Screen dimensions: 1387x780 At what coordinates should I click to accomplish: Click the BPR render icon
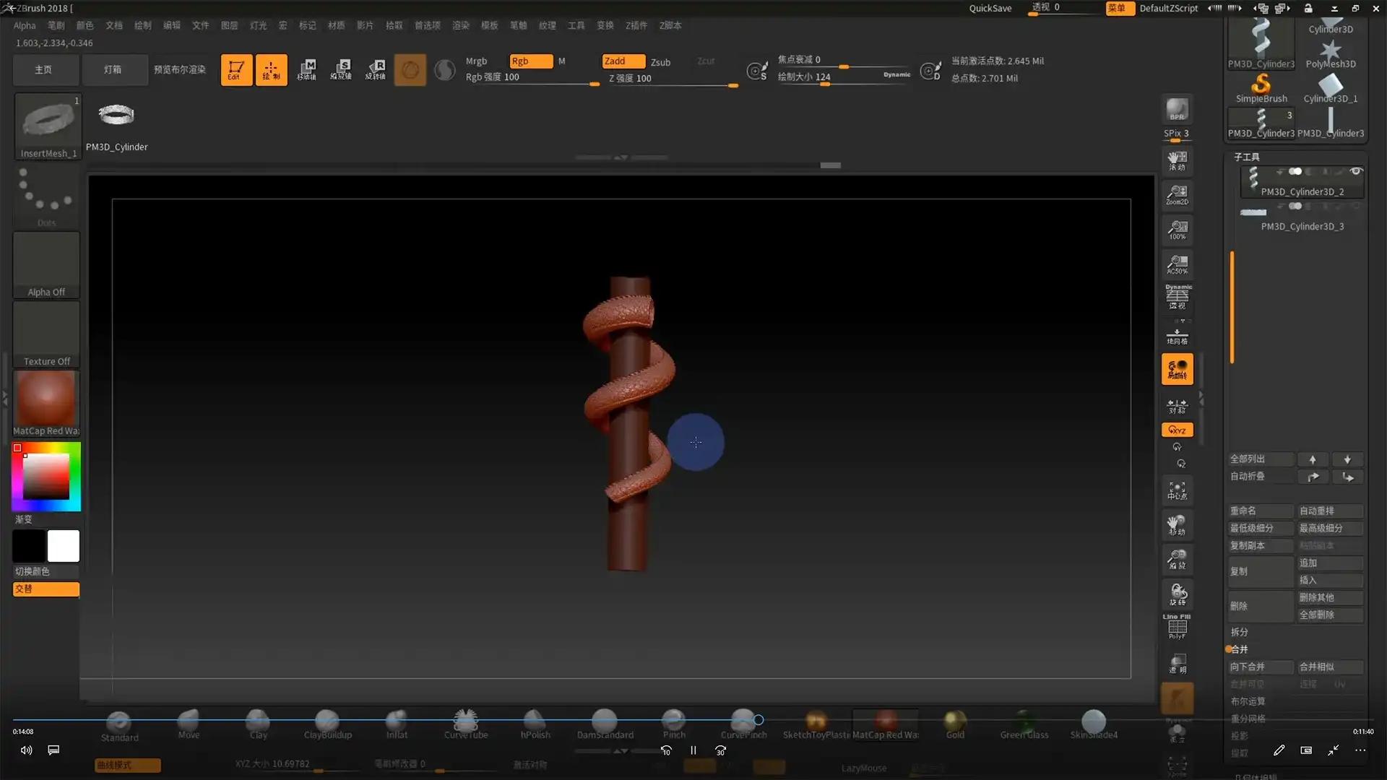tap(1177, 110)
